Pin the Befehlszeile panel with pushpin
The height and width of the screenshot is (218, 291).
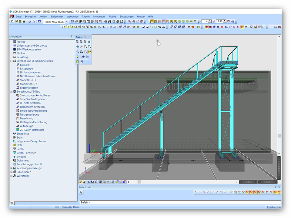[x=275, y=187]
